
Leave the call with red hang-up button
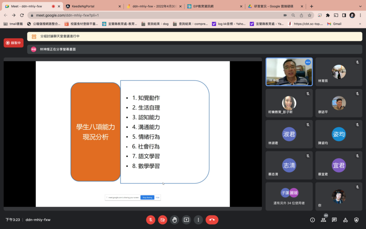212,220
